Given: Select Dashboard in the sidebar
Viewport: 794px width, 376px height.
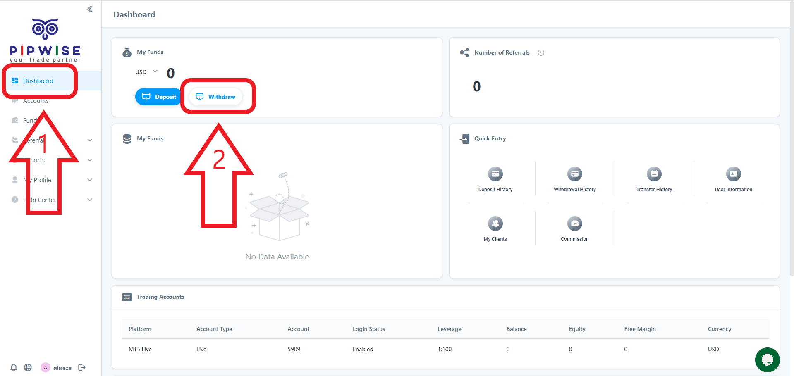Looking at the screenshot, I should (38, 81).
